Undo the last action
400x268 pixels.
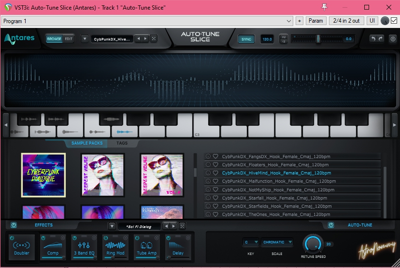pyautogui.click(x=373, y=39)
